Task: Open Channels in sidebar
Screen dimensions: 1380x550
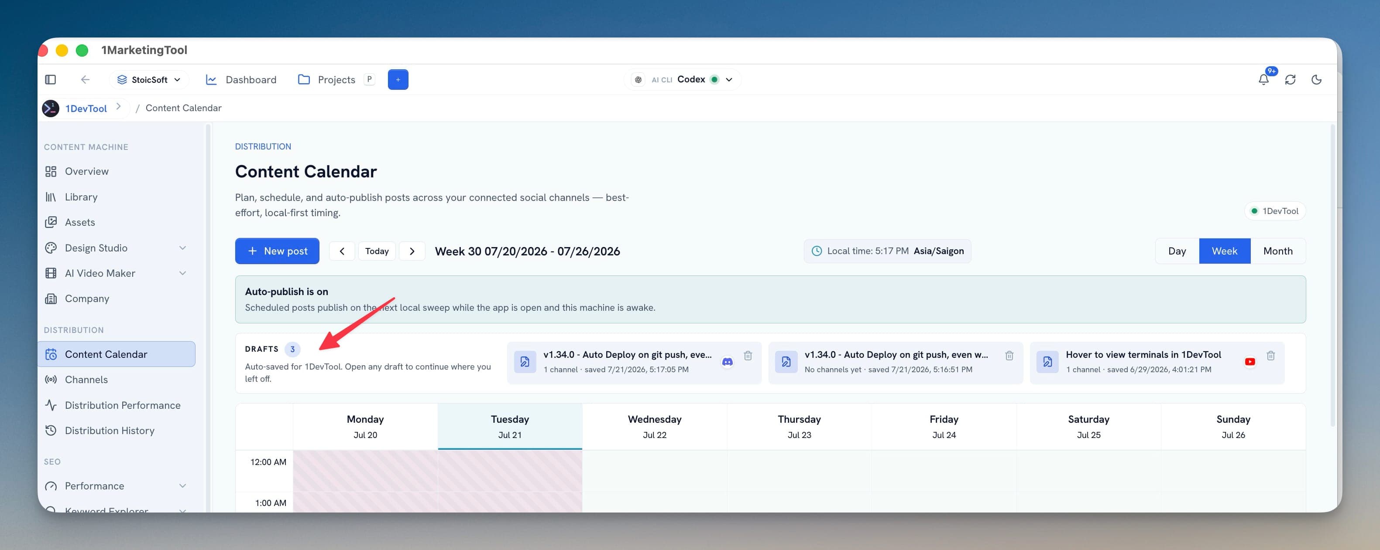Action: 117,380
